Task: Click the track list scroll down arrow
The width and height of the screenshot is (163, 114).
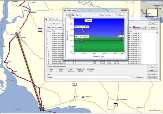Action: (x=157, y=63)
